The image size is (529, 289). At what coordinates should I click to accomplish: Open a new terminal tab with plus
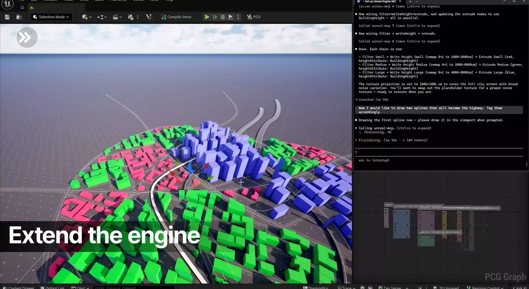[x=410, y=1]
